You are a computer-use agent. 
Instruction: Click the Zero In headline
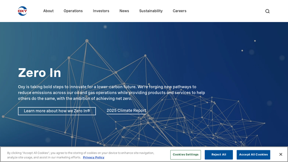point(40,73)
